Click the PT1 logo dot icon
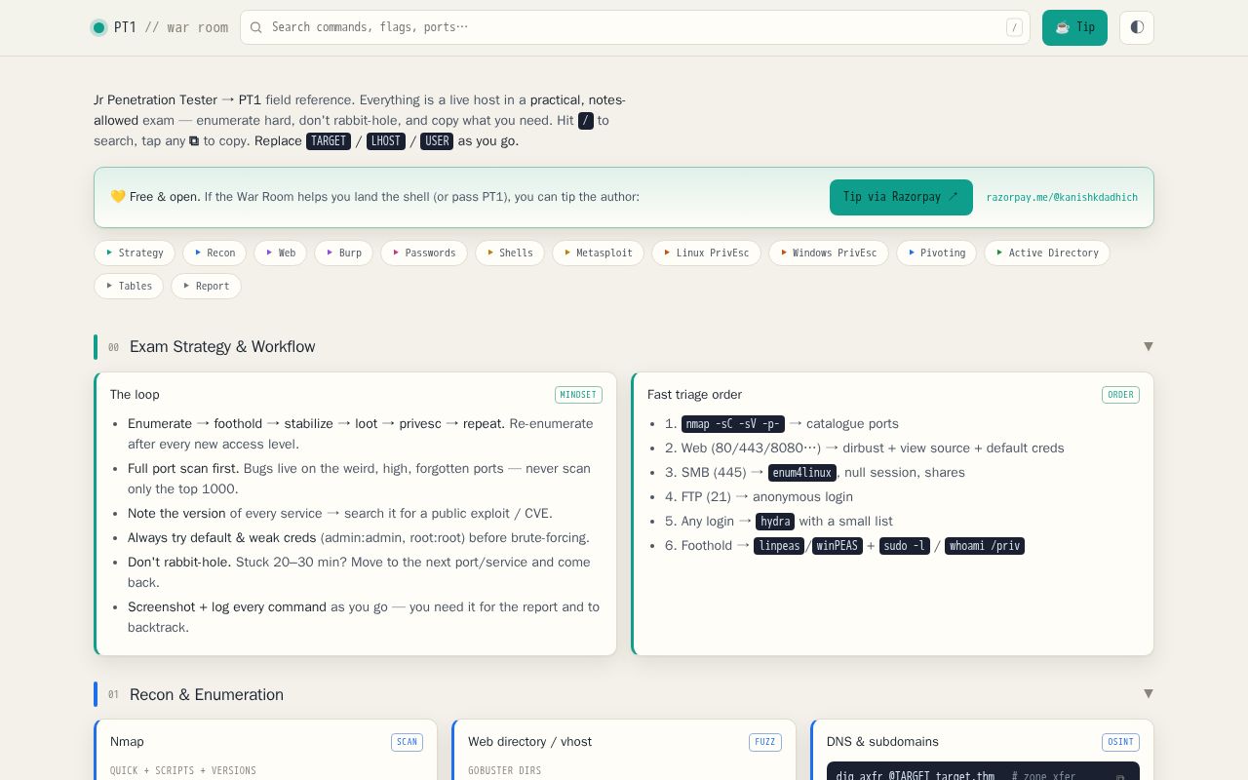Screen dimensions: 1248x780 pyautogui.click(x=98, y=27)
